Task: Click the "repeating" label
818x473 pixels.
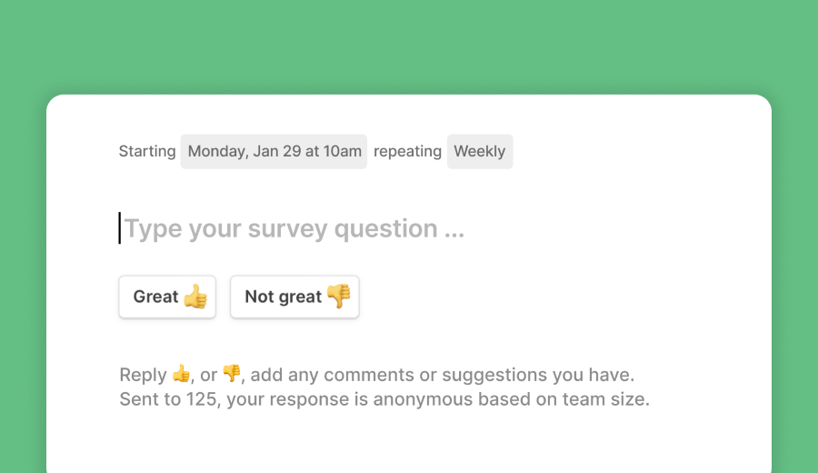Action: pos(407,152)
